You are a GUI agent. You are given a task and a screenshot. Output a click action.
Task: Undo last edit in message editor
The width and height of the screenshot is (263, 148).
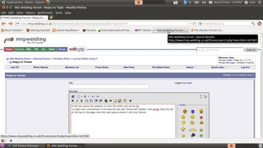coord(93,97)
